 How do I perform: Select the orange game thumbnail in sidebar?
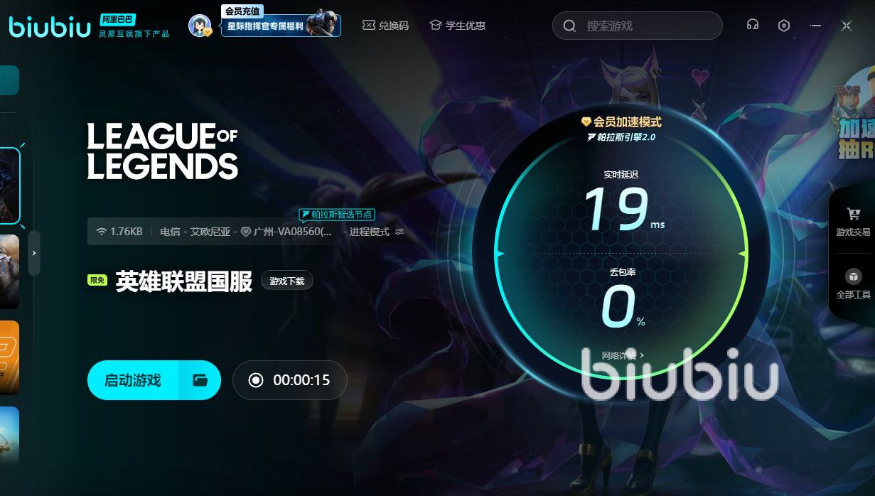tap(9, 357)
